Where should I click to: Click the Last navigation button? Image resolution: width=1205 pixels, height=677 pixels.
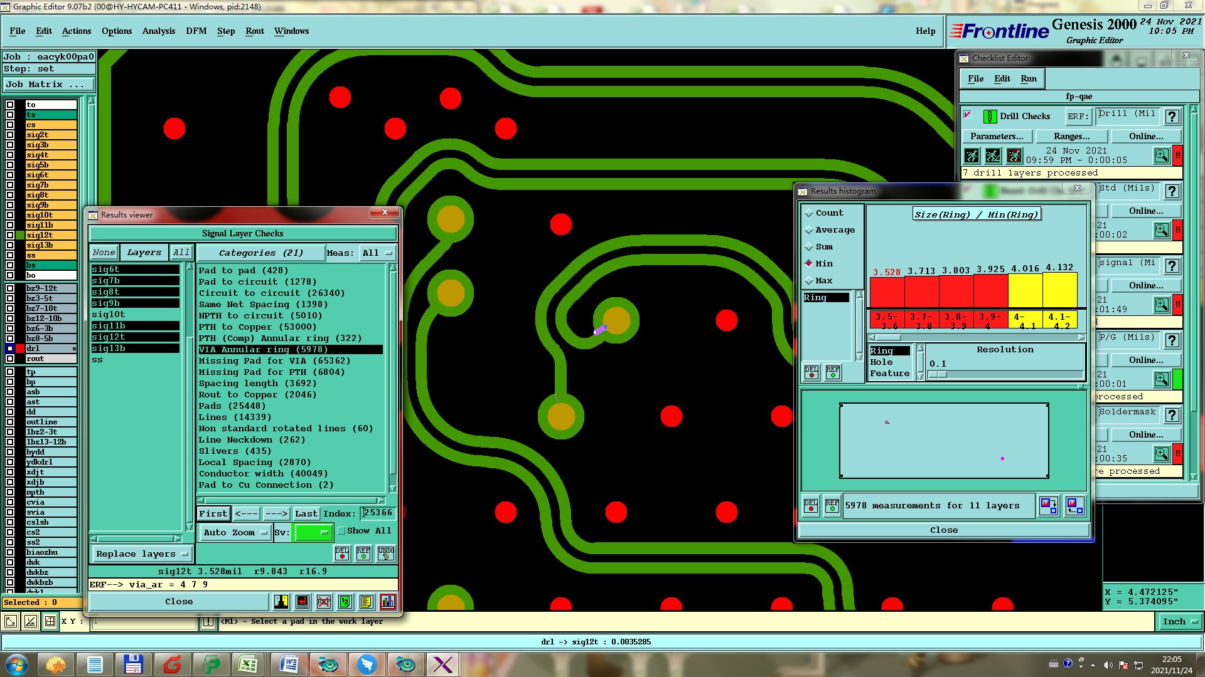pyautogui.click(x=306, y=513)
